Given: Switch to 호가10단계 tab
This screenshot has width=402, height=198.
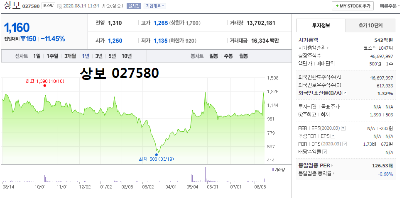Looking at the screenshot, I should (x=370, y=25).
